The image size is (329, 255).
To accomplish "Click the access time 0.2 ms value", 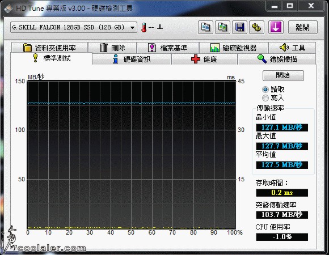I will [282, 193].
